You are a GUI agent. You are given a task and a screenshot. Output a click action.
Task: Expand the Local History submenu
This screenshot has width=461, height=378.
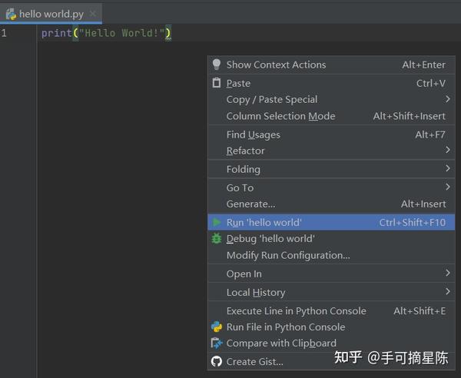click(256, 292)
